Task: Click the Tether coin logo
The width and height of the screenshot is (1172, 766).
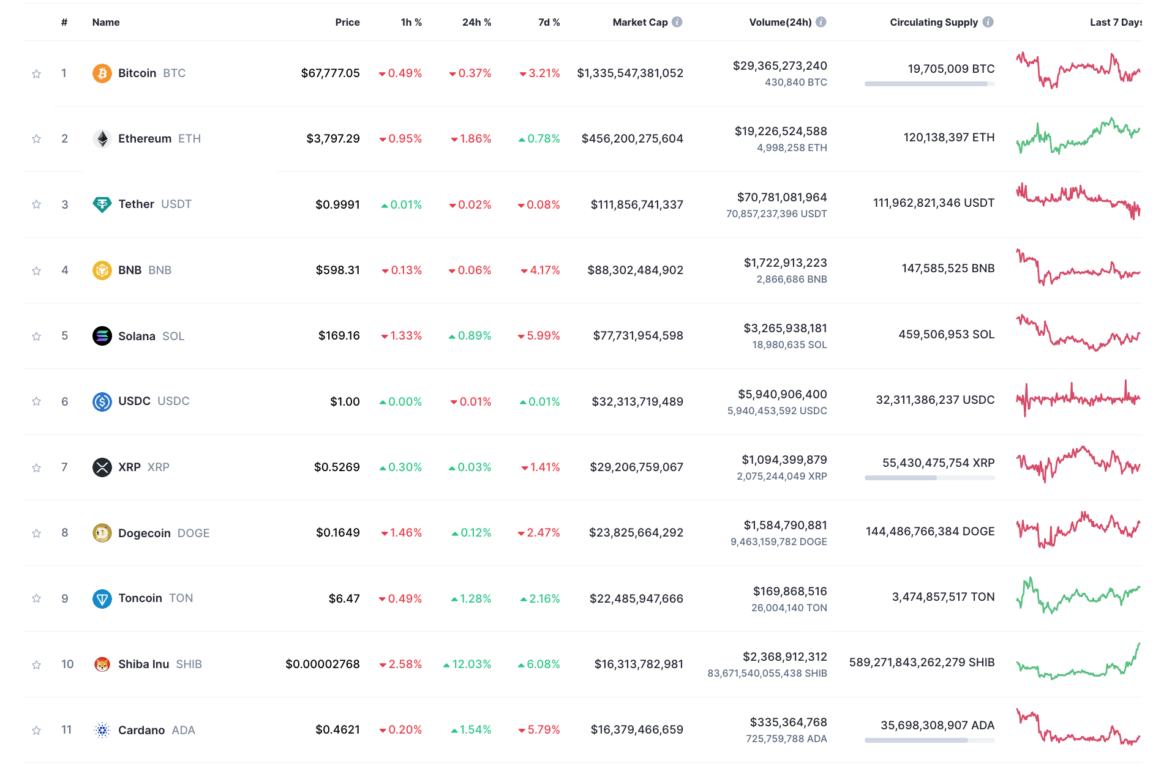Action: tap(102, 204)
